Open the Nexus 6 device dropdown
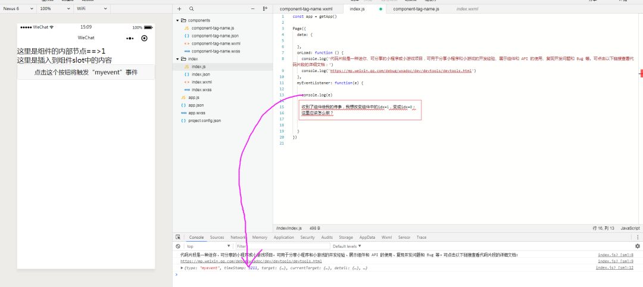 18,8
